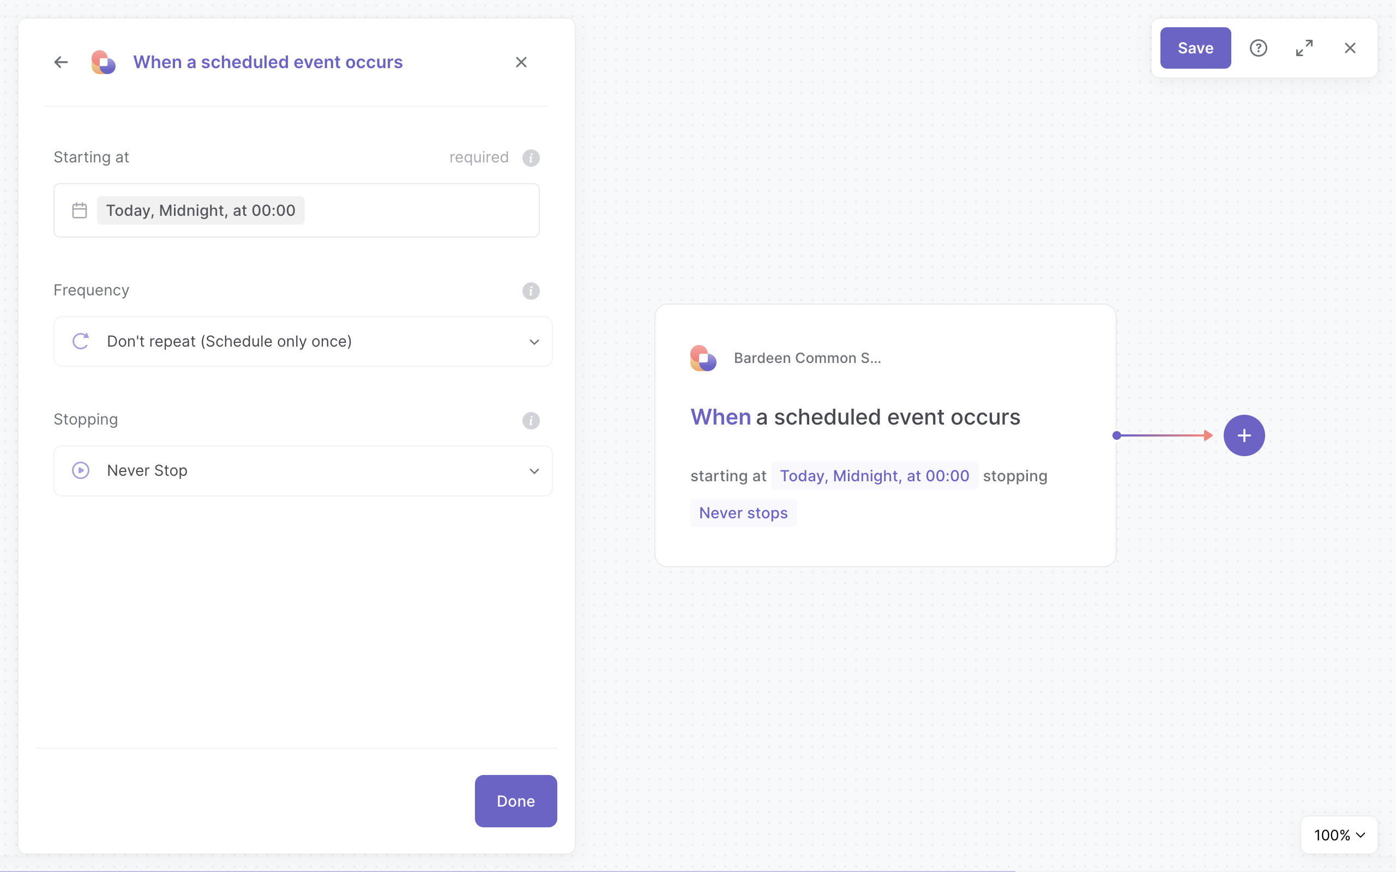Click the Save button
This screenshot has width=1396, height=872.
click(x=1195, y=48)
